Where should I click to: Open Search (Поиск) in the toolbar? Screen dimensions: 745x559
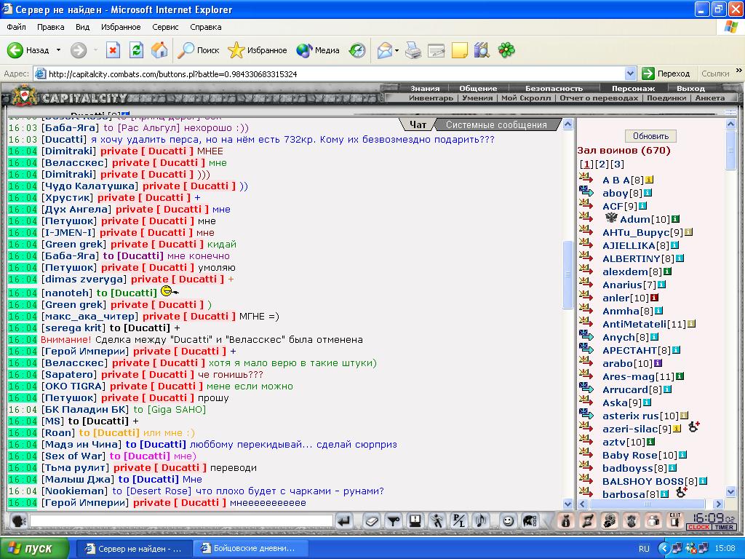click(x=198, y=50)
